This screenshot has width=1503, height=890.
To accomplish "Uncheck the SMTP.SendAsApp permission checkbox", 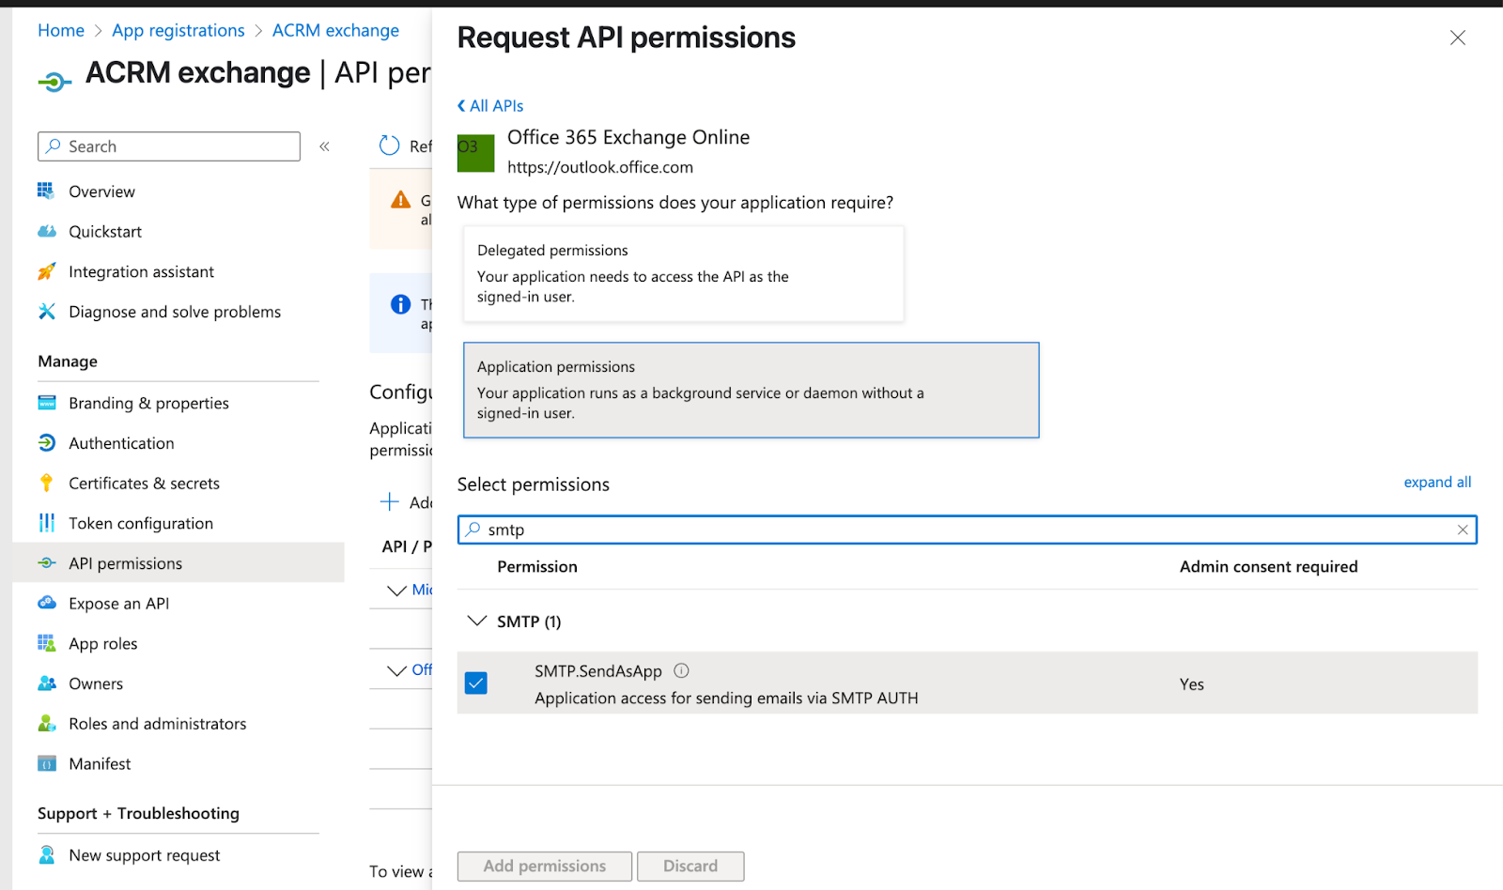I will pos(476,683).
